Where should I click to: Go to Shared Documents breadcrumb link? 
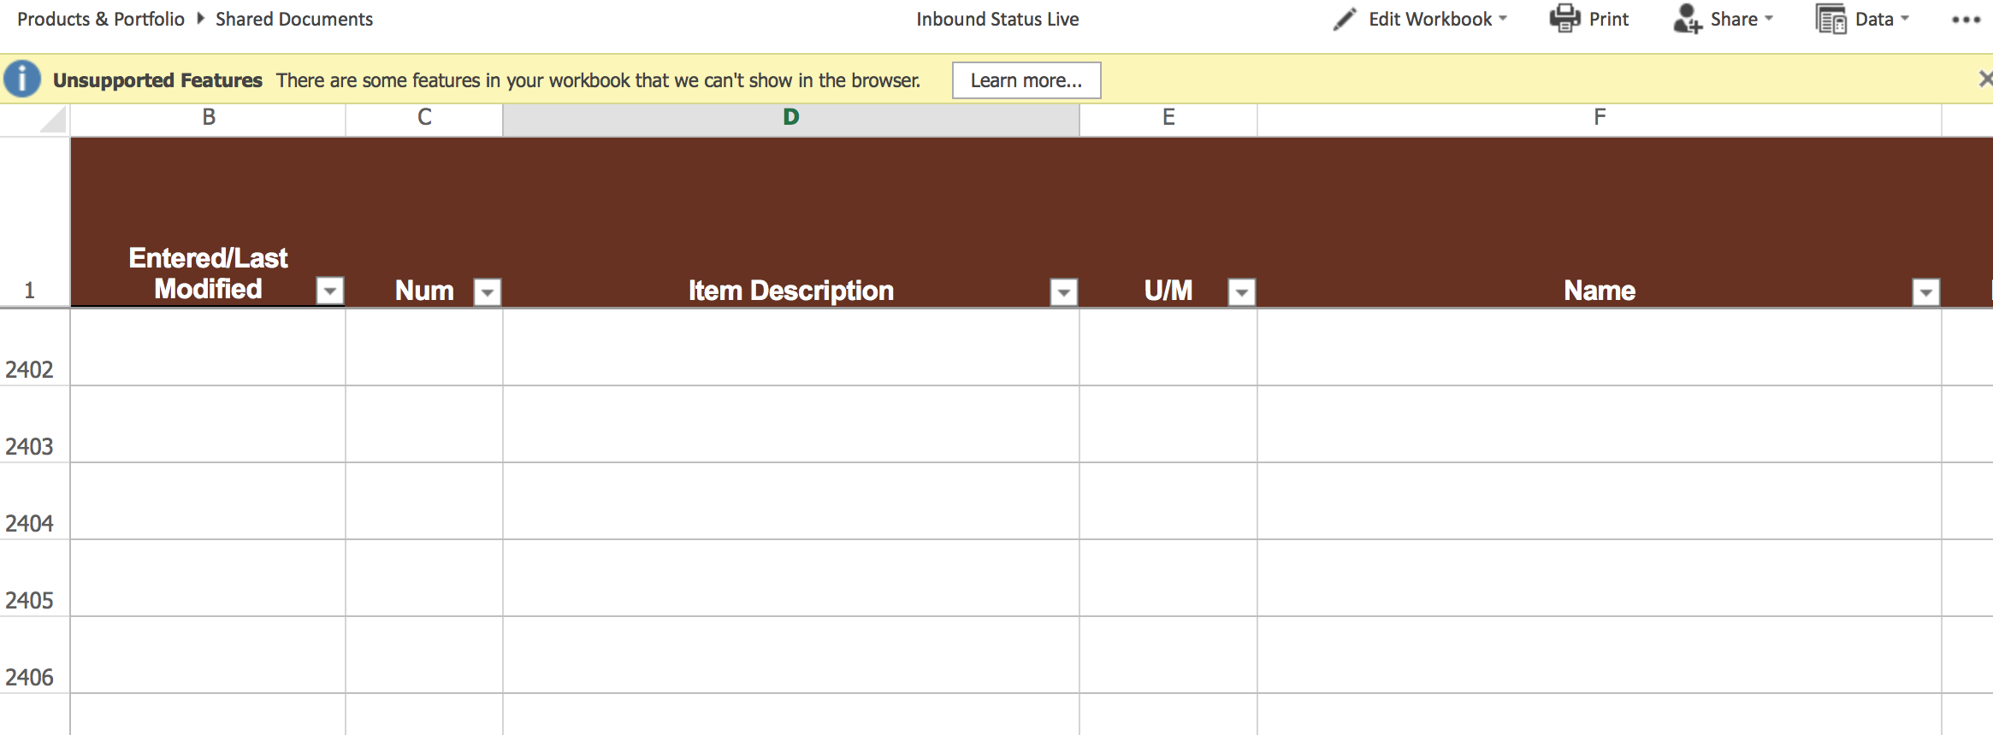click(x=294, y=19)
